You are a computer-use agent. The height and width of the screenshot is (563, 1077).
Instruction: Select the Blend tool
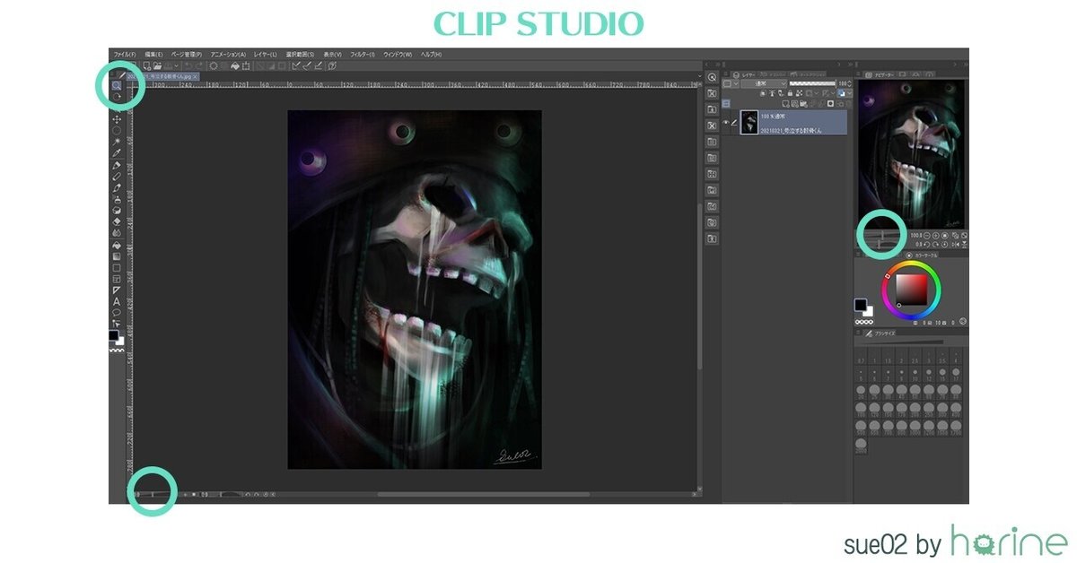pos(117,232)
